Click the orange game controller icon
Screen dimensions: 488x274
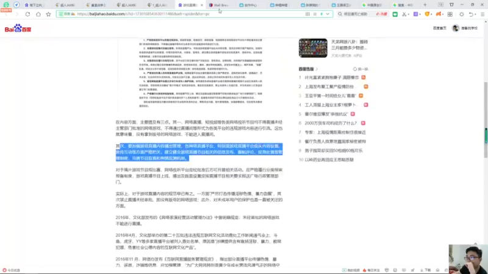pyautogui.click(x=438, y=14)
